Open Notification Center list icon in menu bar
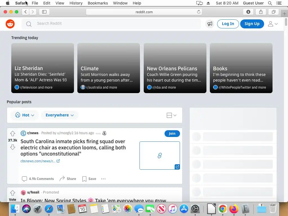 pyautogui.click(x=279, y=3)
